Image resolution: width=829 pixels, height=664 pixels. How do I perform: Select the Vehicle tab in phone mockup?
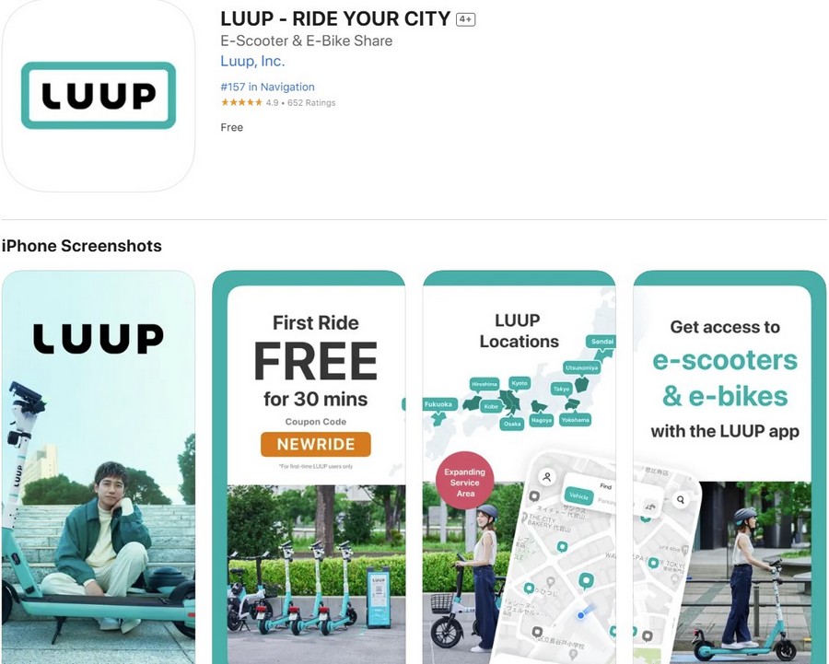point(579,495)
